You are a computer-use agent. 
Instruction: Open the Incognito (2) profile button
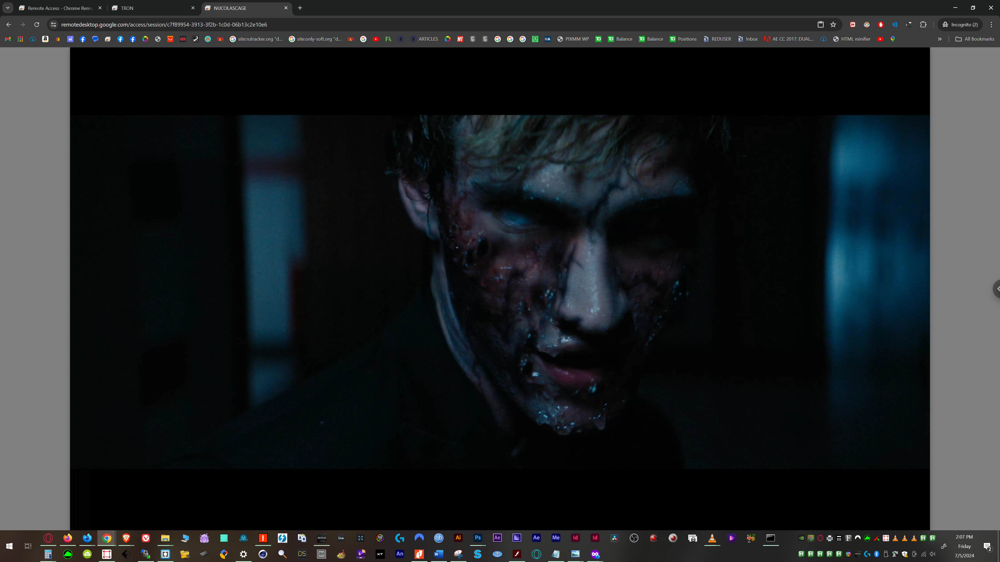(x=960, y=24)
